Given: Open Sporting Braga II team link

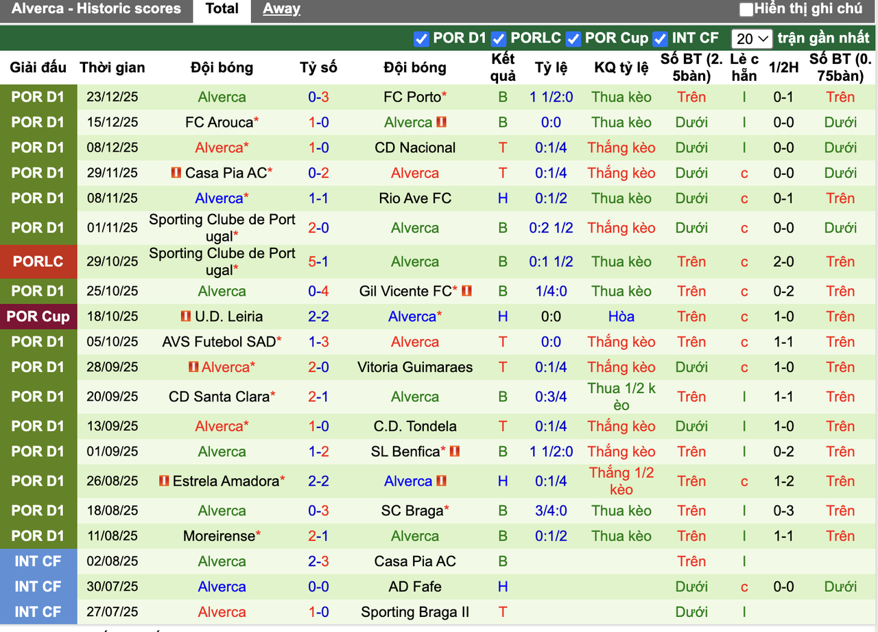Looking at the screenshot, I should click(415, 612).
